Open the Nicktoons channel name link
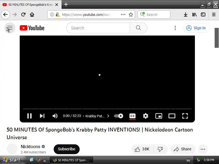The image size is (219, 164). click(30, 147)
